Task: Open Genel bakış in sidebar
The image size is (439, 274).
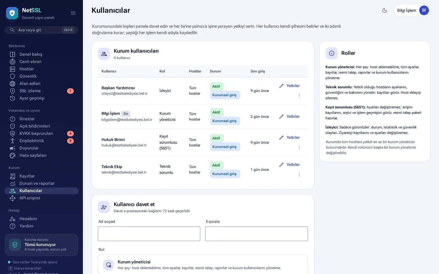Action: pyautogui.click(x=41, y=54)
